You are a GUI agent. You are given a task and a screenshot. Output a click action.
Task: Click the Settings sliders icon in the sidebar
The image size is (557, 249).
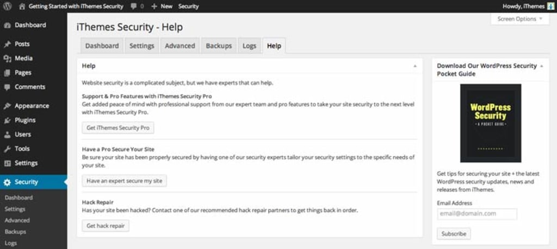[7, 163]
